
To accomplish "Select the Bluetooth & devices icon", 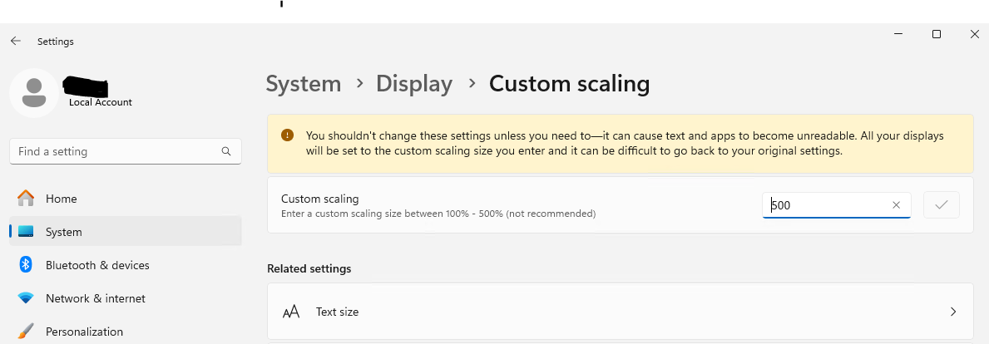I will [26, 264].
